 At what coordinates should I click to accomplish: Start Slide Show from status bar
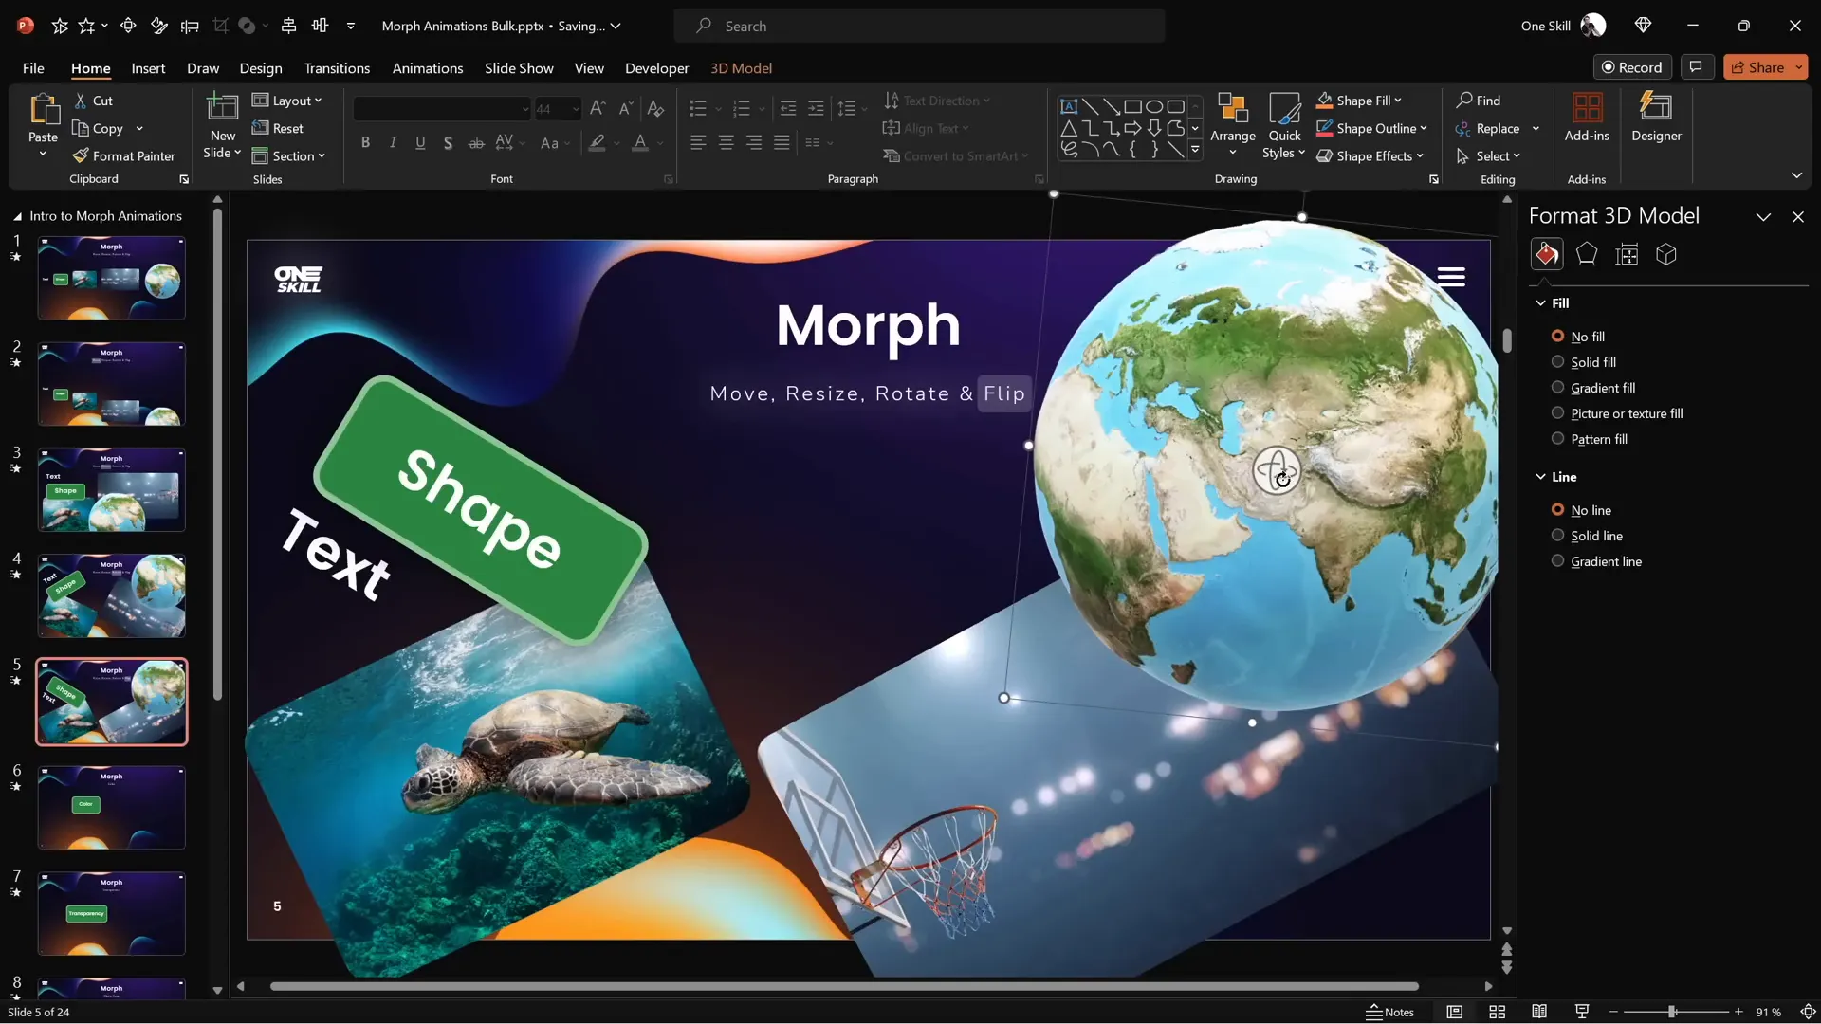(x=1582, y=1012)
